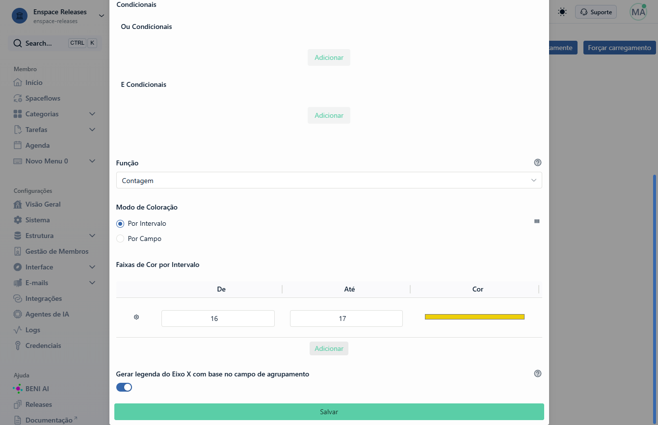
Task: Expand the Novo Menu 0 chevron
Action: click(92, 161)
